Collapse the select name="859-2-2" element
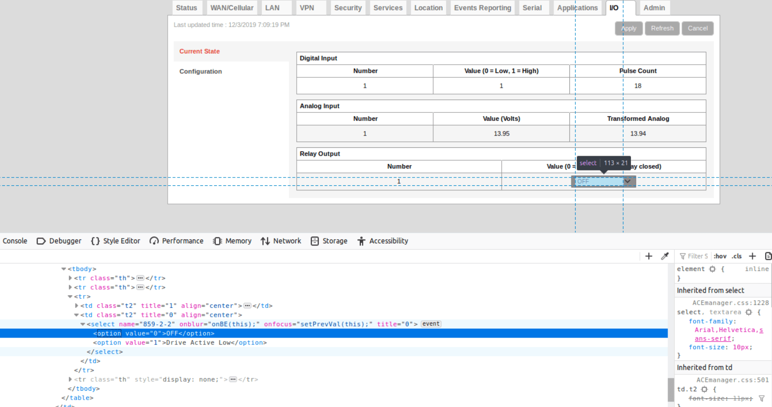The image size is (772, 407). 82,324
